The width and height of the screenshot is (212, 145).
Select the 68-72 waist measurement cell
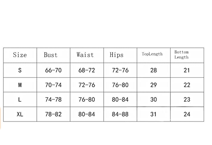click(x=87, y=70)
